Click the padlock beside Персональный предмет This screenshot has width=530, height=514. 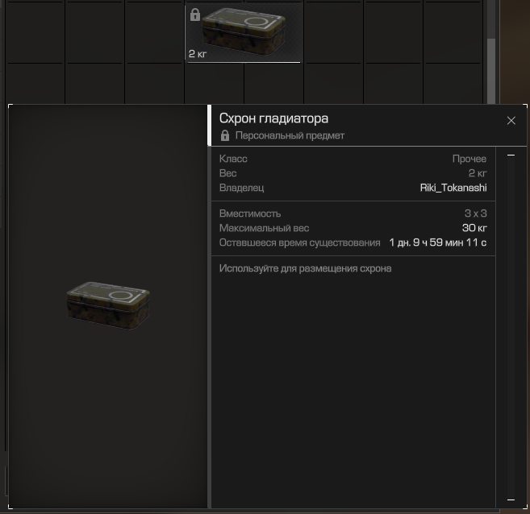225,135
